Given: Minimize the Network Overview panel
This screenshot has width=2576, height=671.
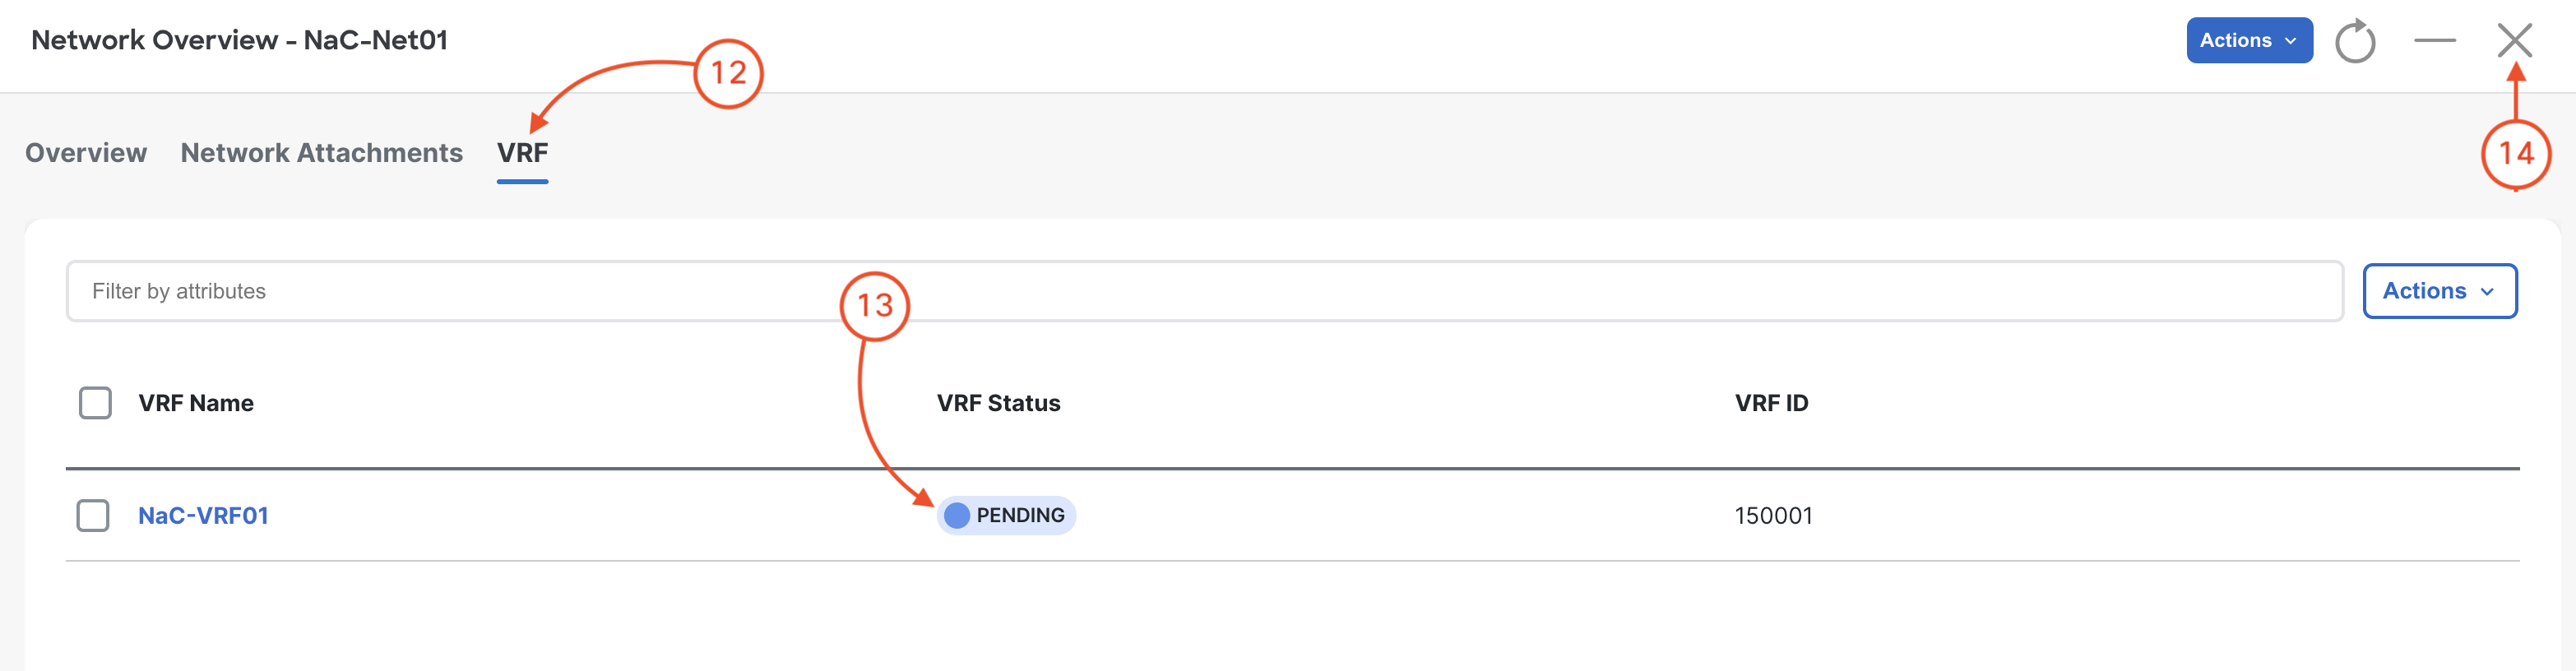Looking at the screenshot, I should [x=2435, y=40].
